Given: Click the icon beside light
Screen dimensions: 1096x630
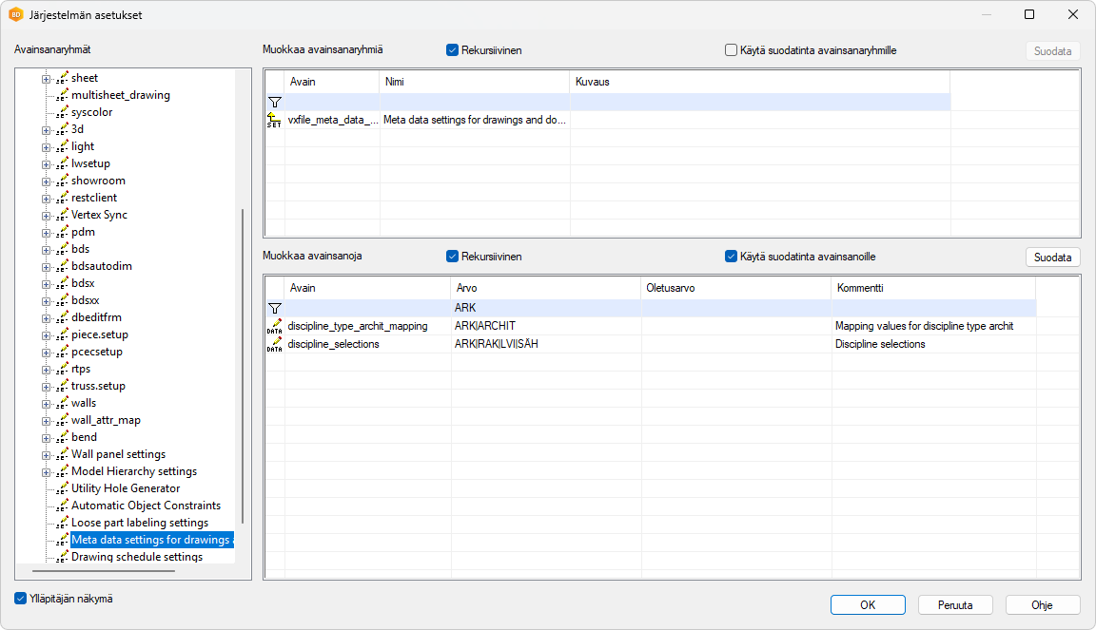Looking at the screenshot, I should coord(62,146).
